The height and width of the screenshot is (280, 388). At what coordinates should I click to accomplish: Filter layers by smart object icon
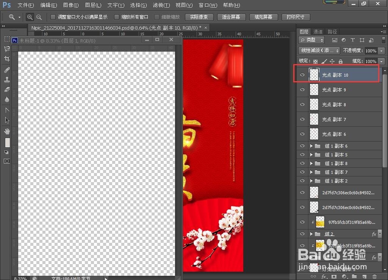click(371, 40)
